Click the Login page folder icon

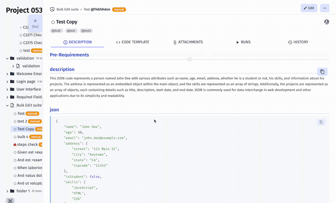(12, 81)
